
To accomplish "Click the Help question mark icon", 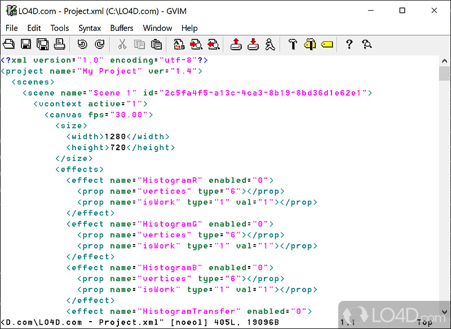I will point(349,44).
